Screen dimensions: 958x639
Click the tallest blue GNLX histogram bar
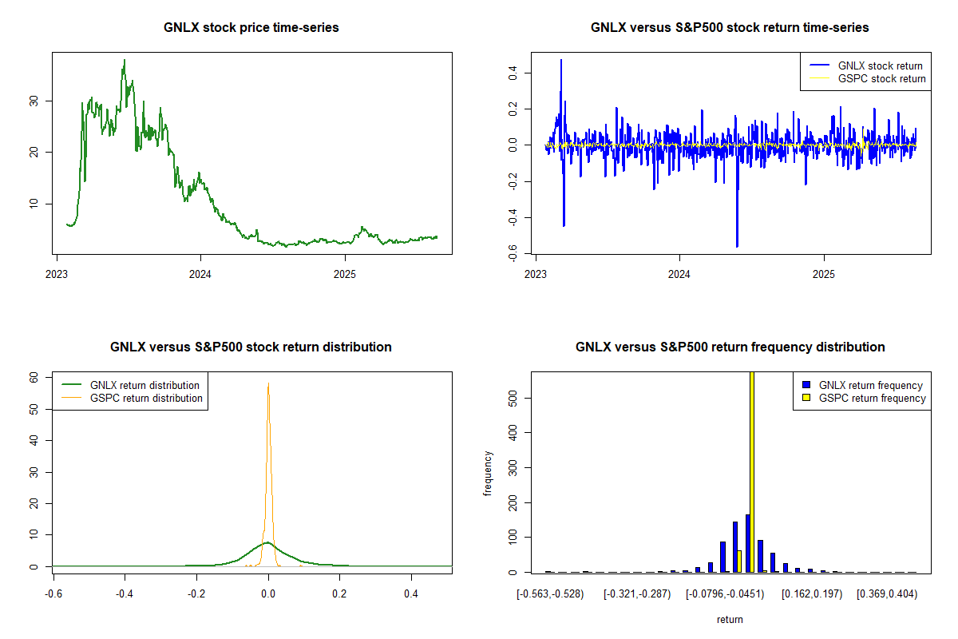coord(747,543)
